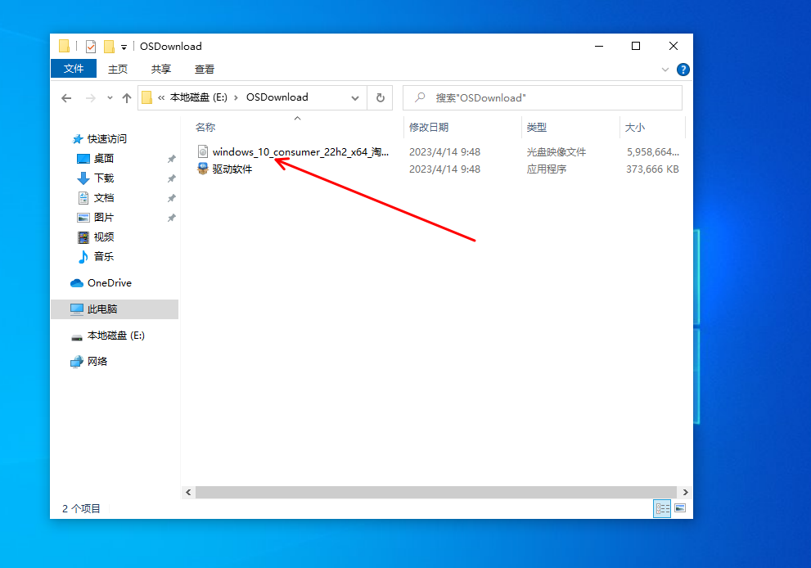Viewport: 811px width, 568px height.
Task: Click the Properties quick access icon
Action: [x=91, y=47]
